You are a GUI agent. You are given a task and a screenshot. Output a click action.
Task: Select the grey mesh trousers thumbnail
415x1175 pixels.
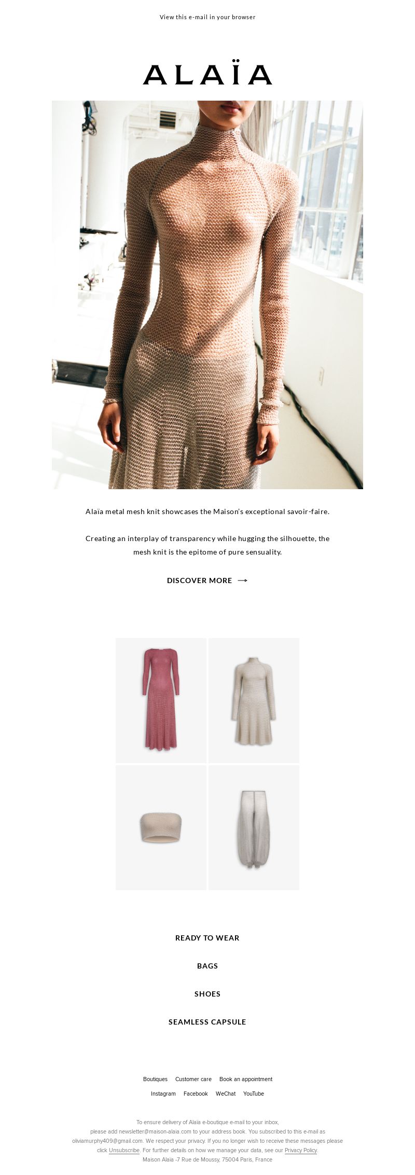pos(254,827)
